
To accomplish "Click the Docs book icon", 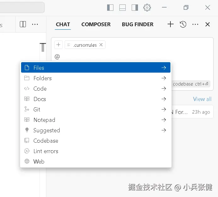I will [27, 99].
